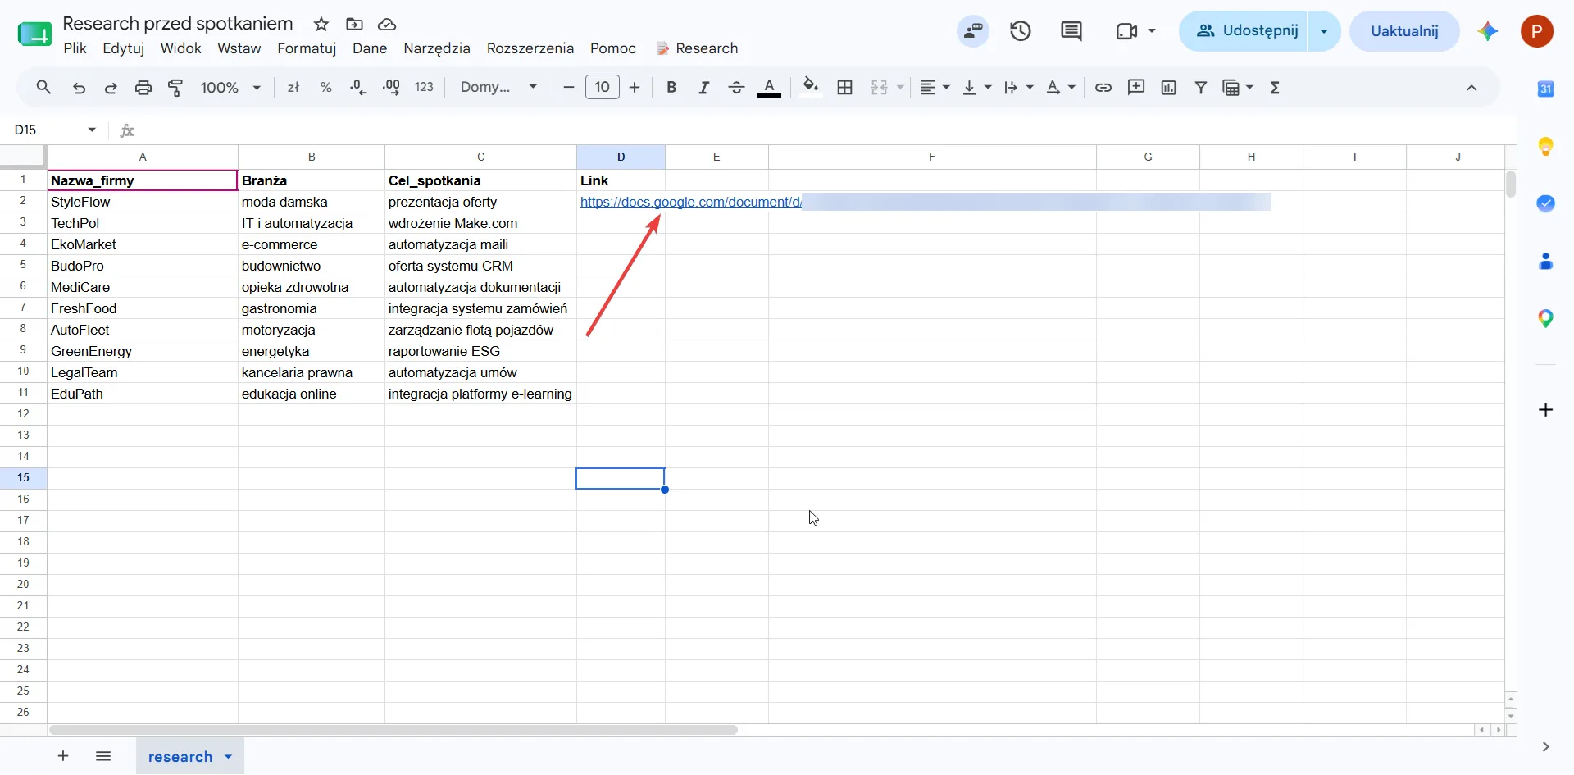Select the paint format roller icon
Screen dimensions: 1574x775
pyautogui.click(x=175, y=88)
